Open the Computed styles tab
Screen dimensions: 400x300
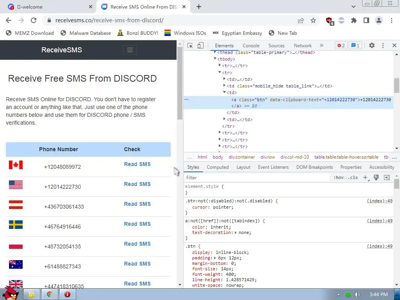218,167
